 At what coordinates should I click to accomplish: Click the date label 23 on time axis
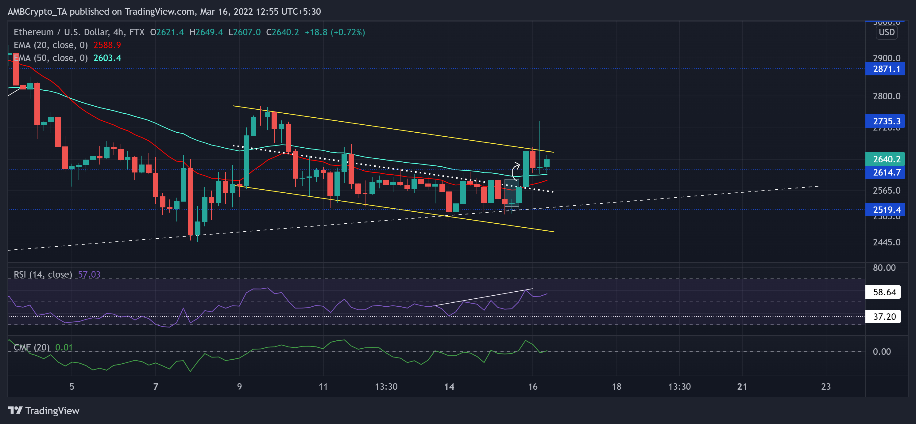(826, 386)
